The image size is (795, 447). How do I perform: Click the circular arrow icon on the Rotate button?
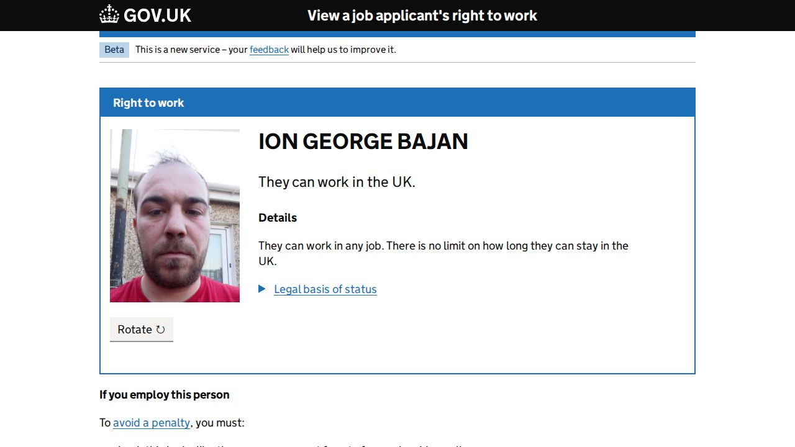(161, 330)
